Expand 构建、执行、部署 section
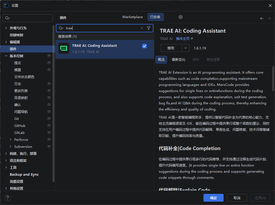275x205 pixels. [6, 153]
